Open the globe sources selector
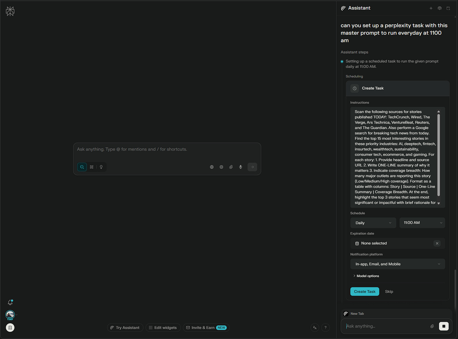Screen dimensions: 458x339 pyautogui.click(x=212, y=167)
